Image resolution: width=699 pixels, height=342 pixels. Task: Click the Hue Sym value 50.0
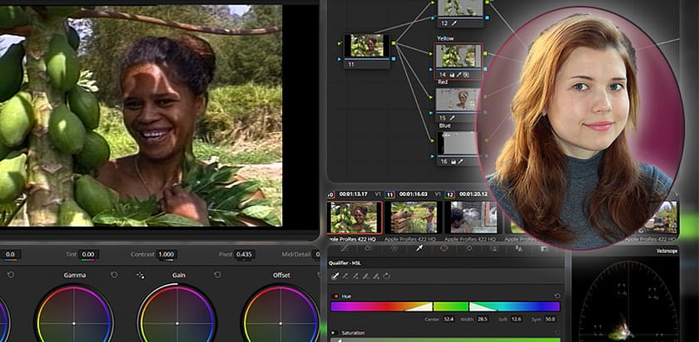tap(550, 320)
